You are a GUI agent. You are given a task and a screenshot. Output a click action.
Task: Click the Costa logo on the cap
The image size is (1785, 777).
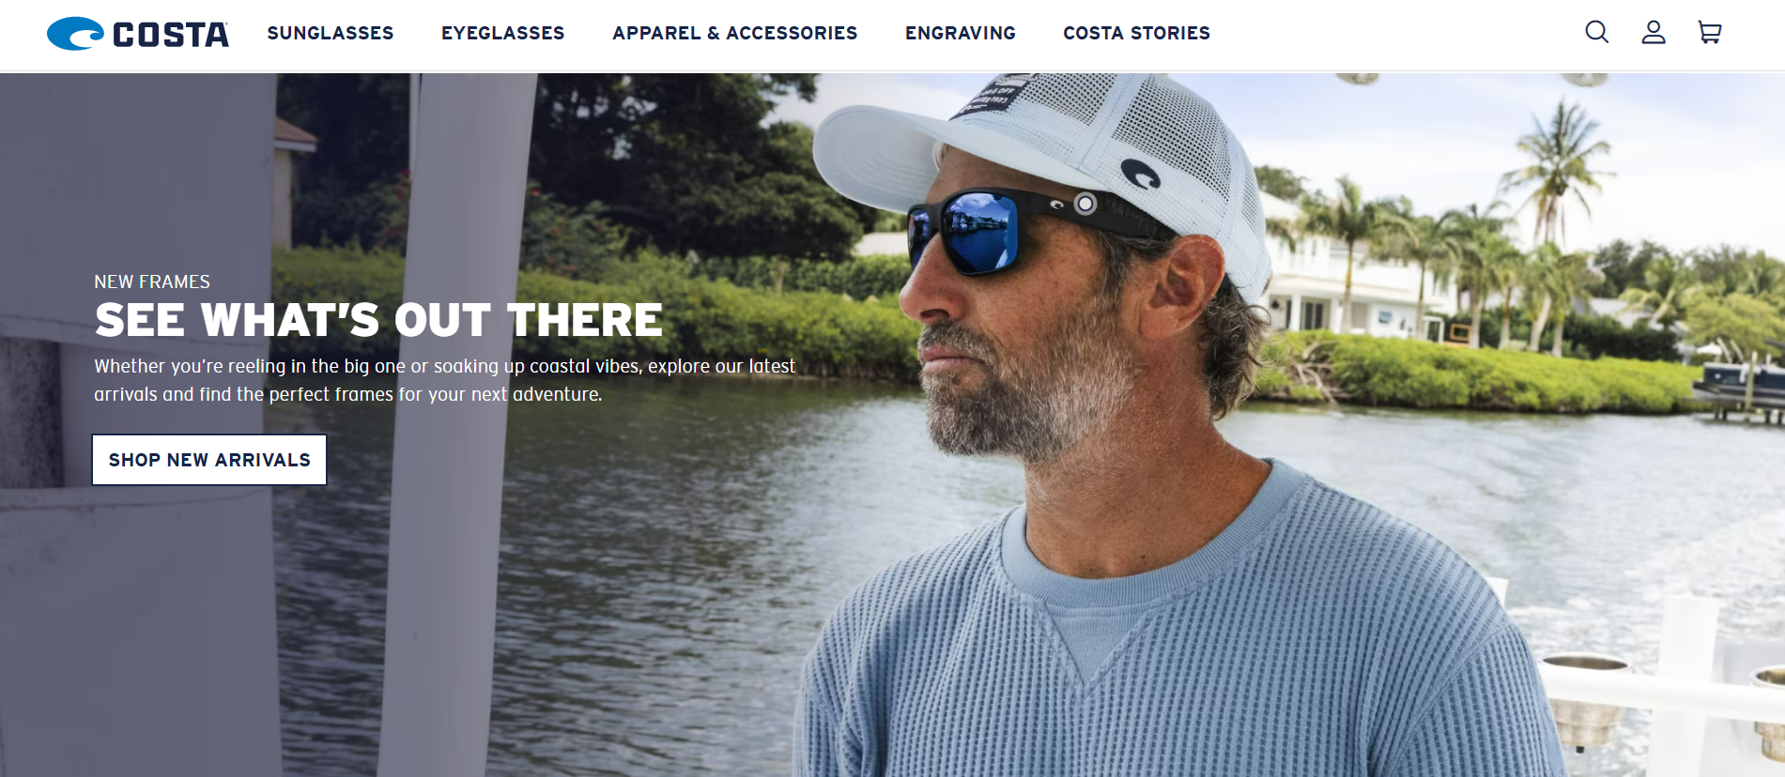1140,174
